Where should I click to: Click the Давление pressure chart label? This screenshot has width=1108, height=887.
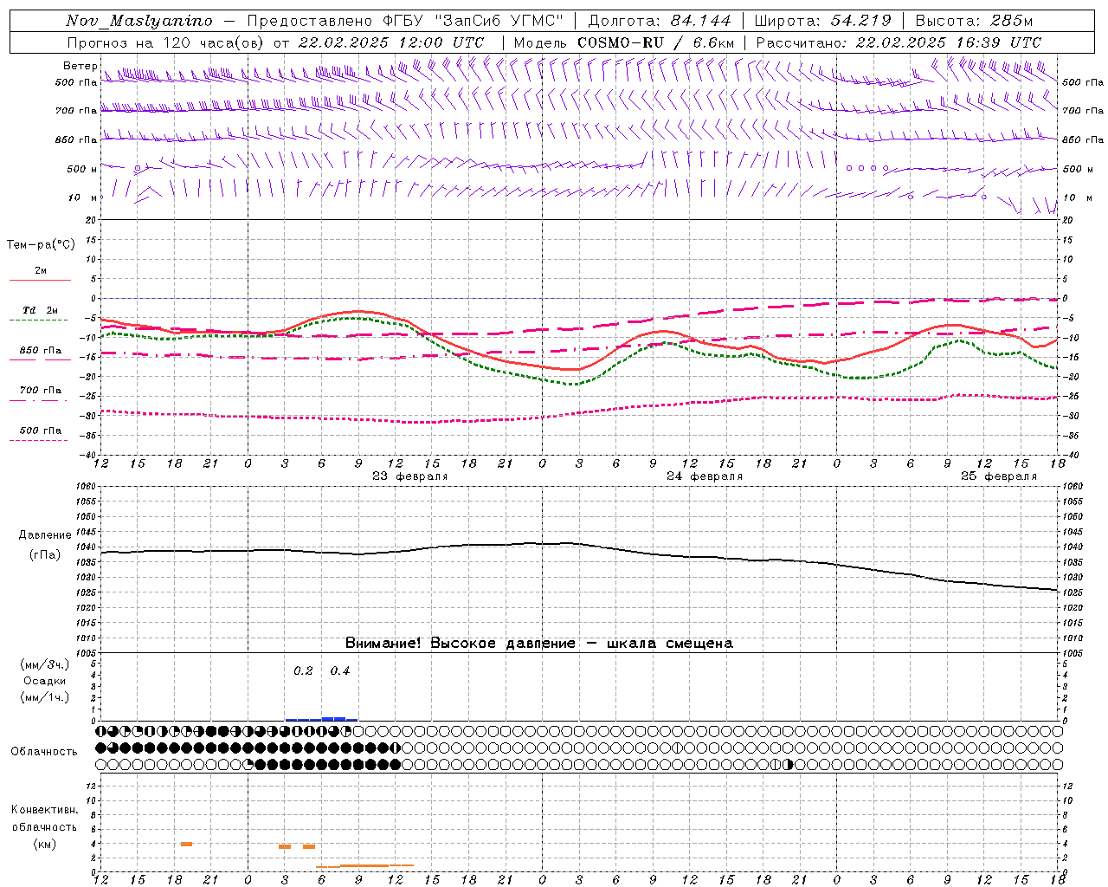tap(45, 535)
